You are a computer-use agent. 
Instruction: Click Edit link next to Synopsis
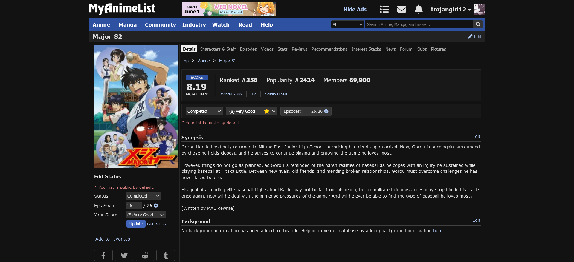pos(476,136)
